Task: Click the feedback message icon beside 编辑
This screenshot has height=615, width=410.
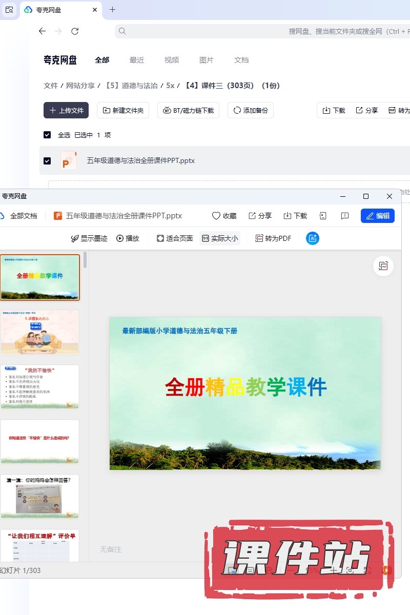Action: pos(345,216)
